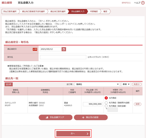Select the active step 支払金額を入力

(77, 12)
